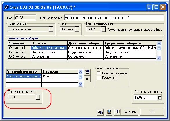Click the window title bar application icon
Image resolution: width=170 pixels, height=121 pixels.
(x=6, y=7)
